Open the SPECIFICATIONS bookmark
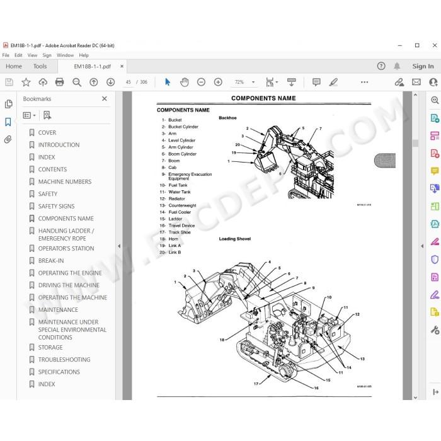This screenshot has width=441, height=441. 59,372
